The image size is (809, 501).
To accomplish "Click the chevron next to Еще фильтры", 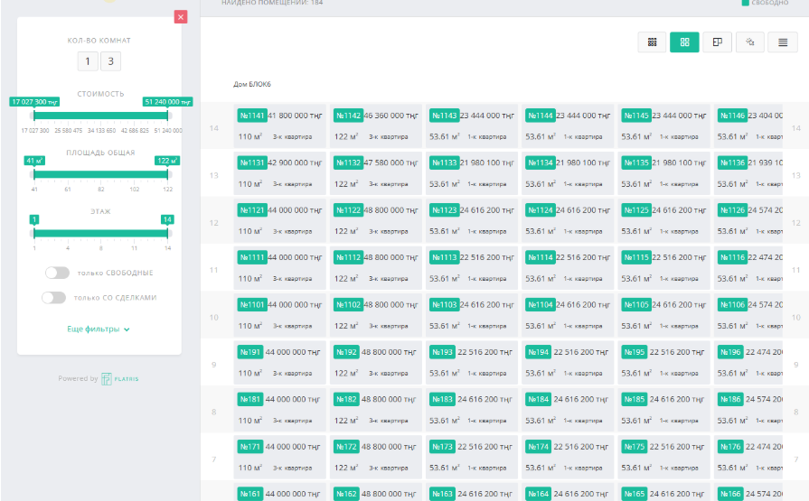I will 127,329.
